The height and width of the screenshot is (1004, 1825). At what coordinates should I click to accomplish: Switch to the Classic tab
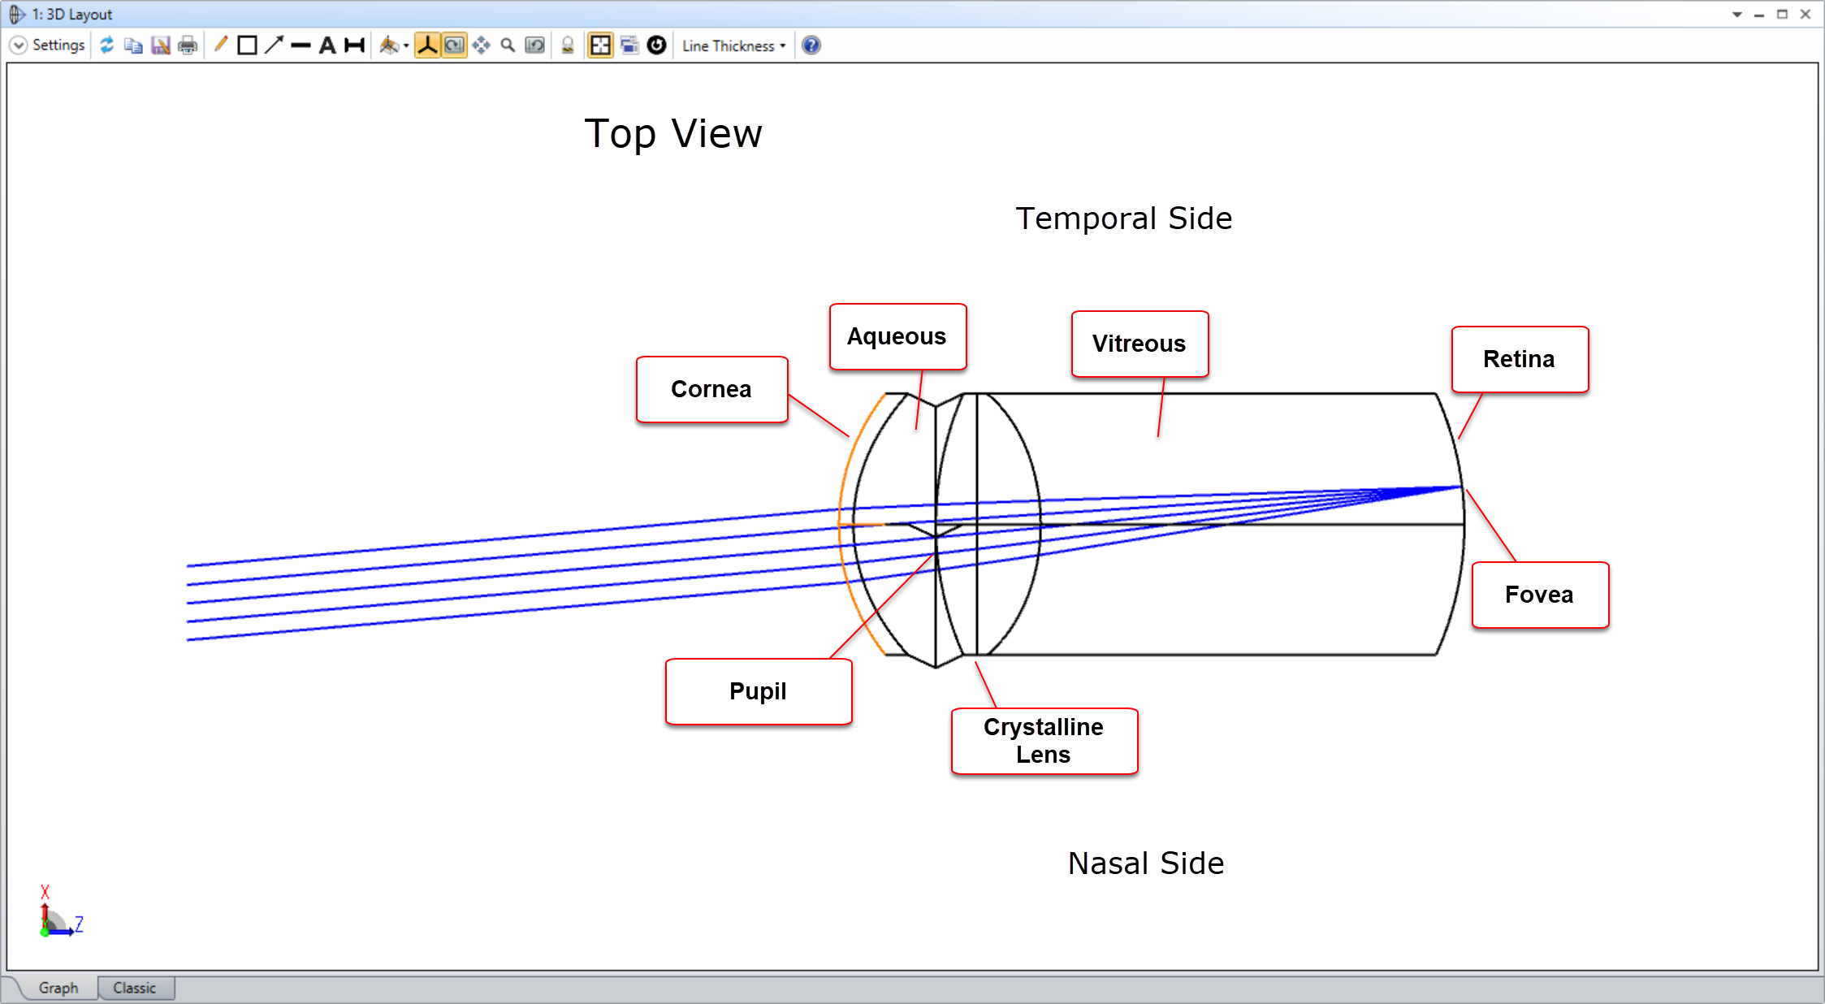[x=135, y=988]
